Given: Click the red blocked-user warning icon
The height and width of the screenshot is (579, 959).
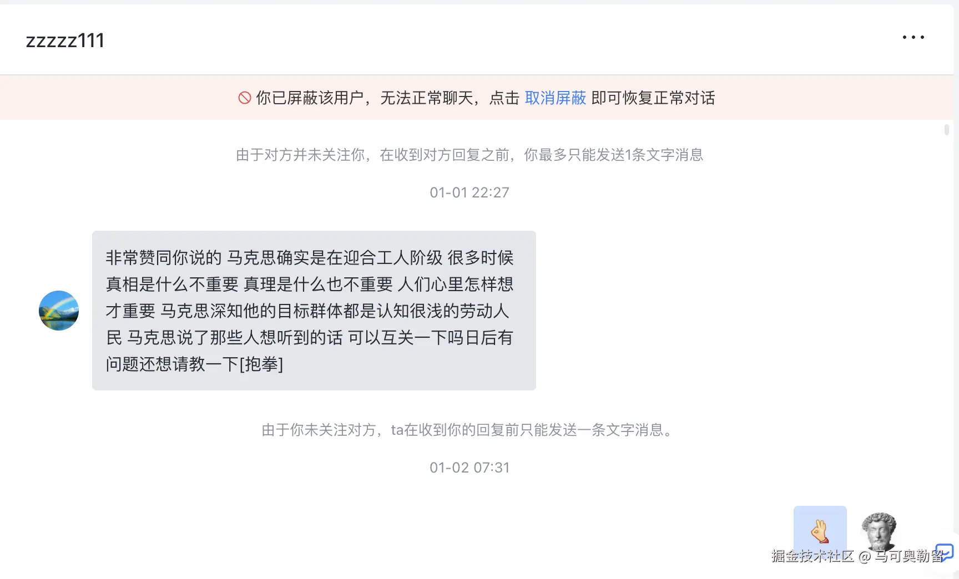Looking at the screenshot, I should pyautogui.click(x=245, y=98).
